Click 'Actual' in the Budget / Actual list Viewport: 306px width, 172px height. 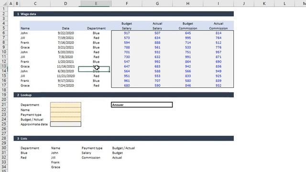point(117,158)
